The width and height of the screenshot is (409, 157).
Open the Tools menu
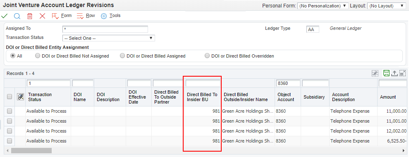115,16
